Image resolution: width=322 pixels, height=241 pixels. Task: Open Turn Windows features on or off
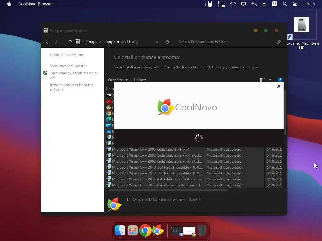(74, 75)
